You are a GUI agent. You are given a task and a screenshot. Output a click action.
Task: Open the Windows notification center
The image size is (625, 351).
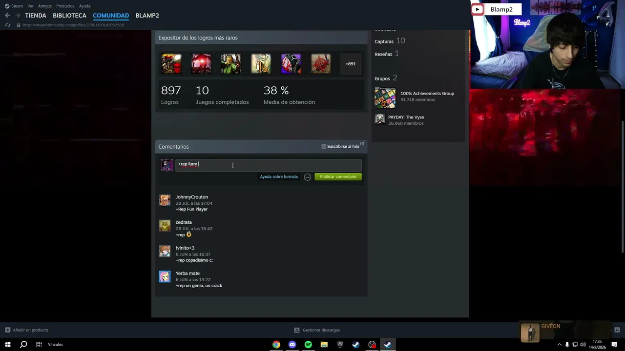pos(614,345)
